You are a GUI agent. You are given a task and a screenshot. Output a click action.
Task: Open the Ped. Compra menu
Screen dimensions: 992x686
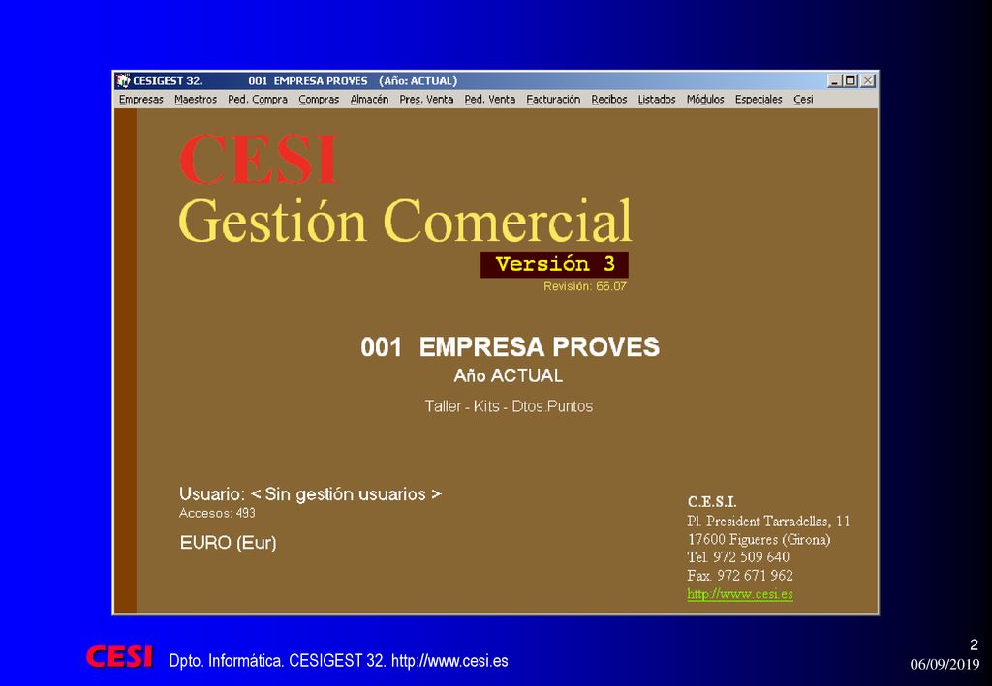point(258,99)
